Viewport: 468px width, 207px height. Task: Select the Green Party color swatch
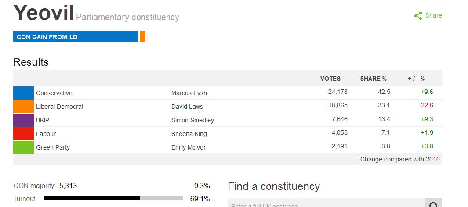(x=23, y=147)
